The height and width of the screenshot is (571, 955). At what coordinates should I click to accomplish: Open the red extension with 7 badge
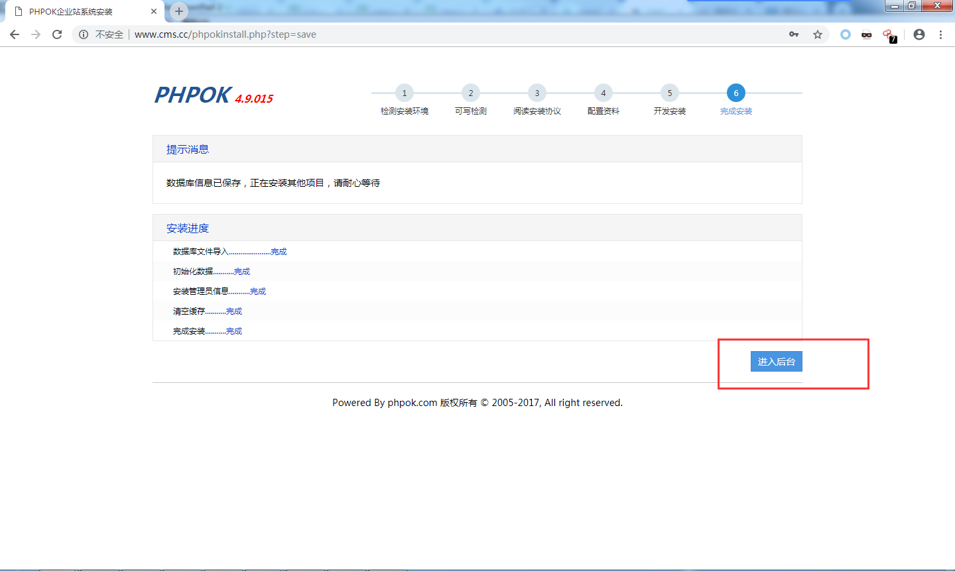click(x=889, y=35)
